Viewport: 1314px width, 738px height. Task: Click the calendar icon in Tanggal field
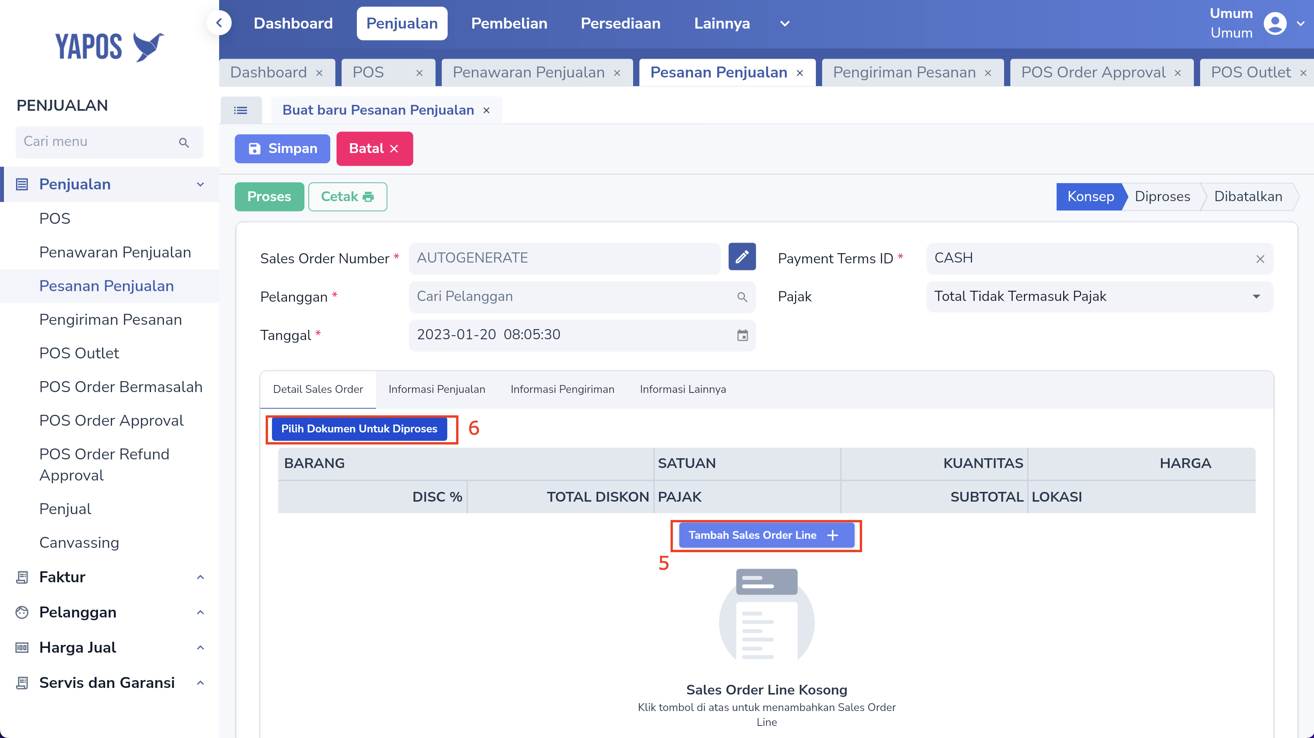[x=742, y=335]
